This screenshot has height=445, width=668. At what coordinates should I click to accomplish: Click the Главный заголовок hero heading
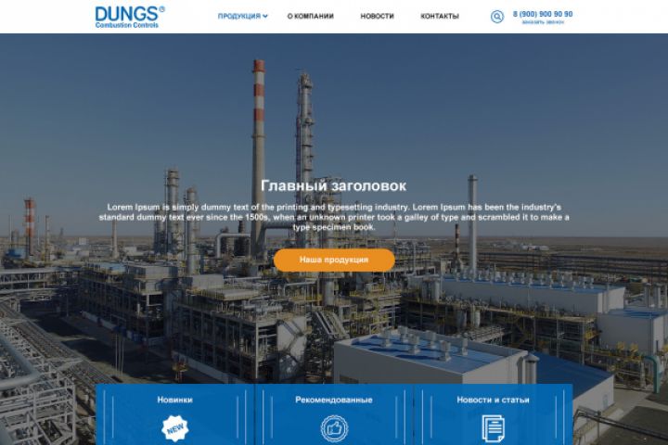click(334, 185)
